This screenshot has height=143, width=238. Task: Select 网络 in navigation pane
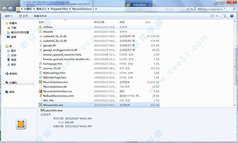pyautogui.click(x=10, y=92)
